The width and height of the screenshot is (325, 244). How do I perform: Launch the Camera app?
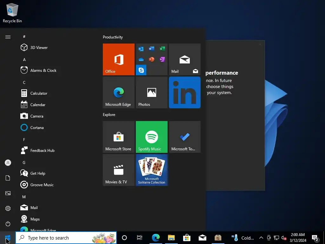56,116
